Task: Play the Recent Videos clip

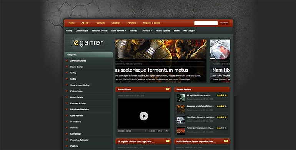Action: (x=144, y=116)
